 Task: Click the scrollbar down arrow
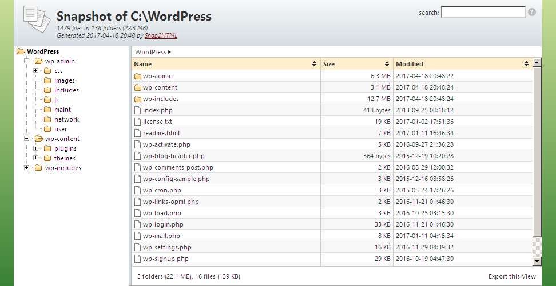[x=537, y=261]
